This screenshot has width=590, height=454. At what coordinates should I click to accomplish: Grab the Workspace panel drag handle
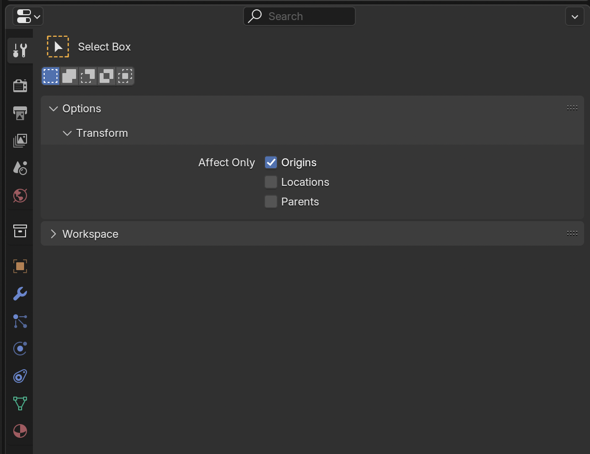click(x=572, y=233)
